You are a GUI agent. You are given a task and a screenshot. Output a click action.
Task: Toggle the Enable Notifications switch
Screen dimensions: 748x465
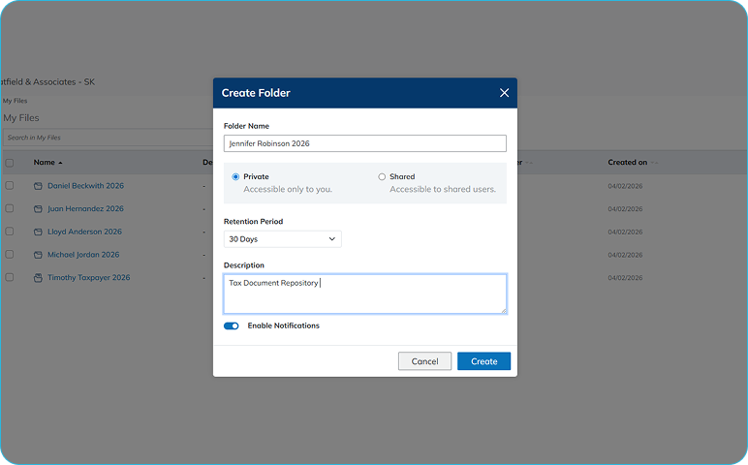tap(232, 326)
